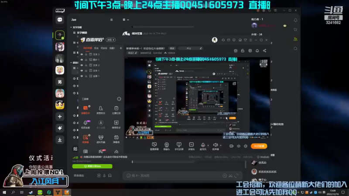The width and height of the screenshot is (349, 196).
Task: Open speaker options arrow beside speaker icon
Action: (x=221, y=145)
